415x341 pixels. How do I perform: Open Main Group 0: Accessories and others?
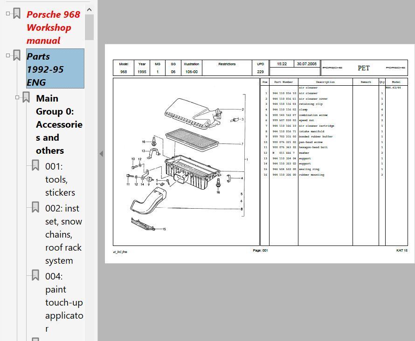pyautogui.click(x=59, y=124)
